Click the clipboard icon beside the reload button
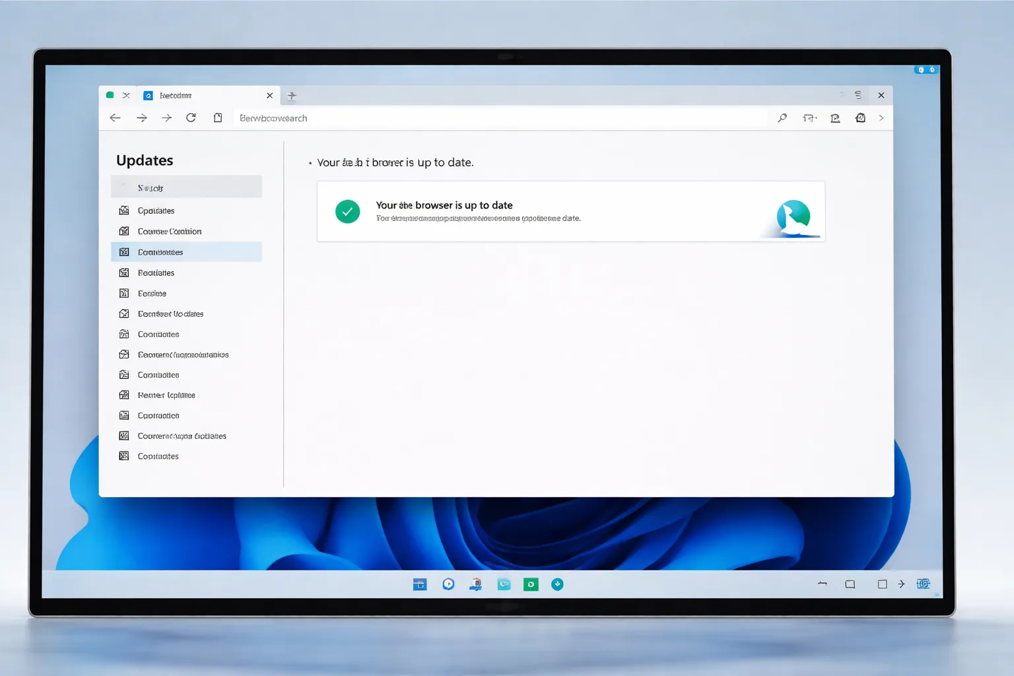This screenshot has height=676, width=1014. [218, 118]
